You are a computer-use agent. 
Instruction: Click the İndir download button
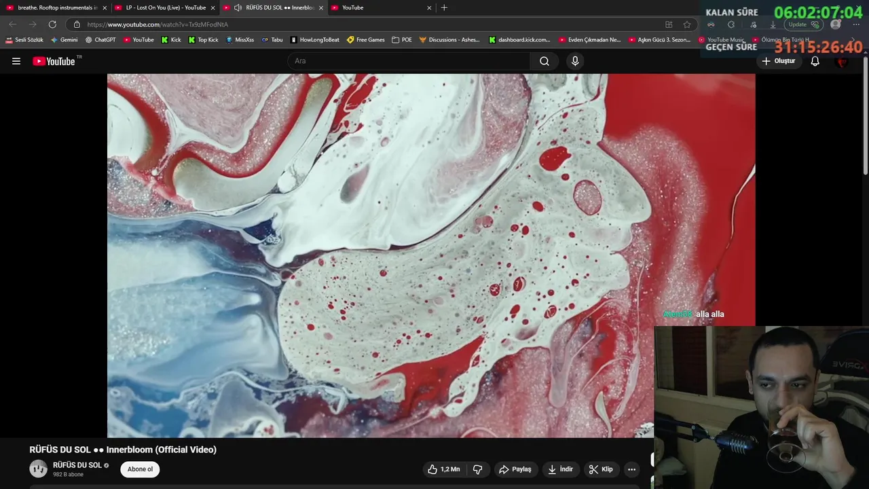pos(561,469)
